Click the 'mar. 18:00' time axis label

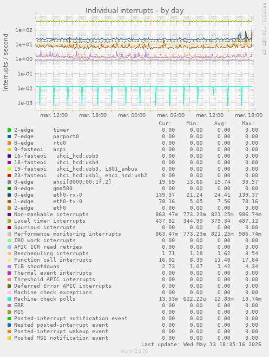click(x=93, y=115)
